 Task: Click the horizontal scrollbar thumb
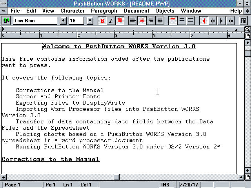(x=116, y=177)
